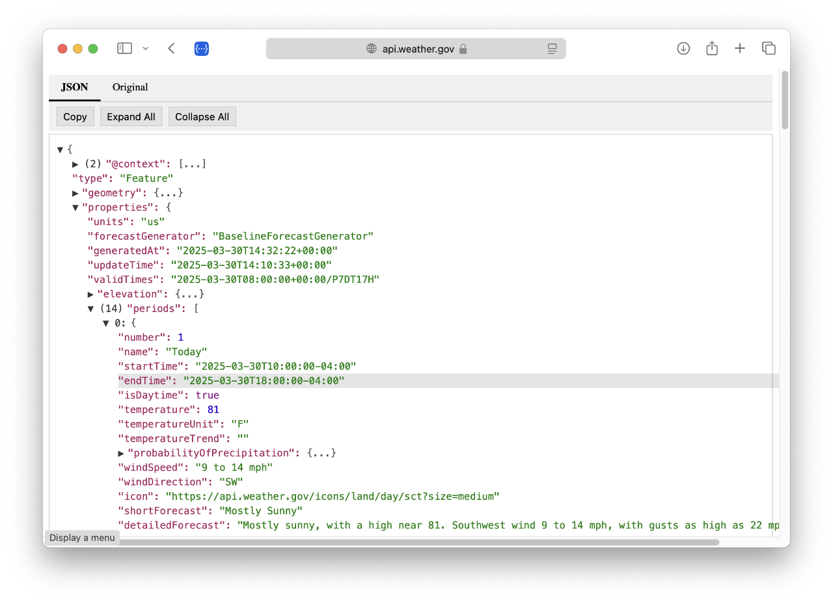Expand the geometry node
Image resolution: width=833 pixels, height=604 pixels.
75,193
